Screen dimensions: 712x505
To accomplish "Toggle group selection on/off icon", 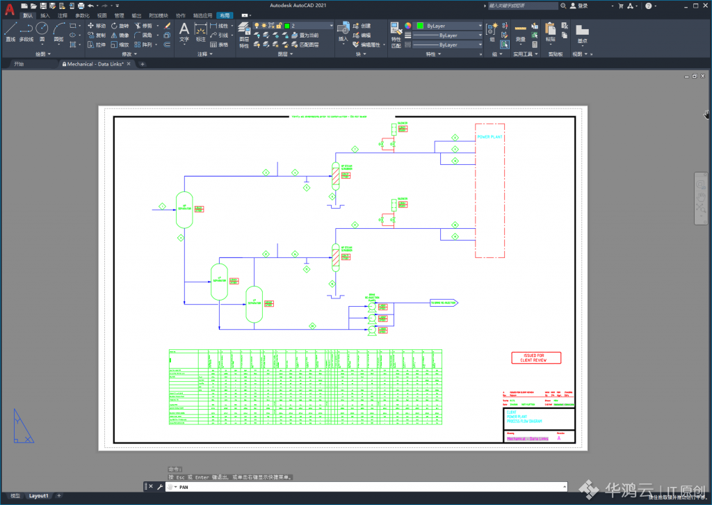I will (505, 45).
